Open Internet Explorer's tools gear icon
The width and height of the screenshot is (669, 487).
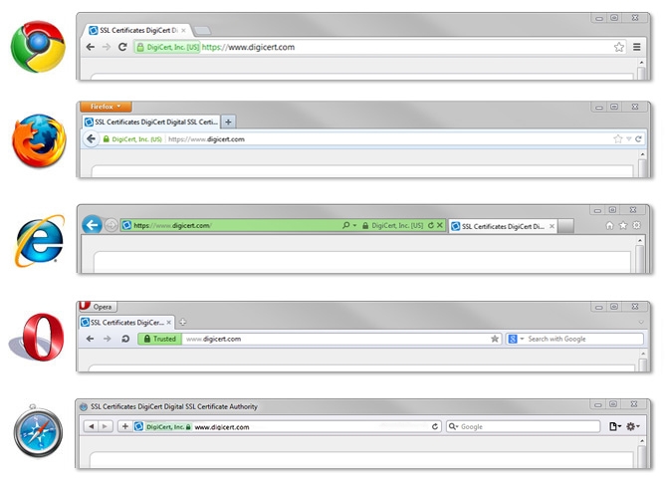(x=637, y=226)
